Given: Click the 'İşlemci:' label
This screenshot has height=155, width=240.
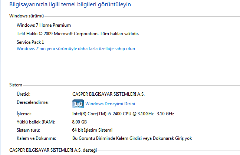Looking at the screenshot, I should (x=24, y=114).
